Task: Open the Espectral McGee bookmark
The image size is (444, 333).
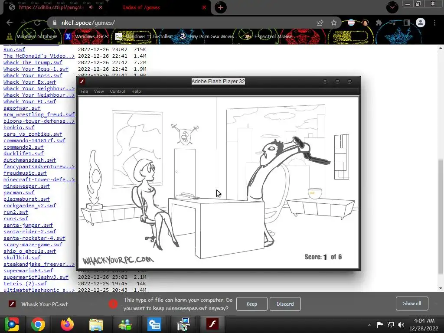Action: pos(268,36)
